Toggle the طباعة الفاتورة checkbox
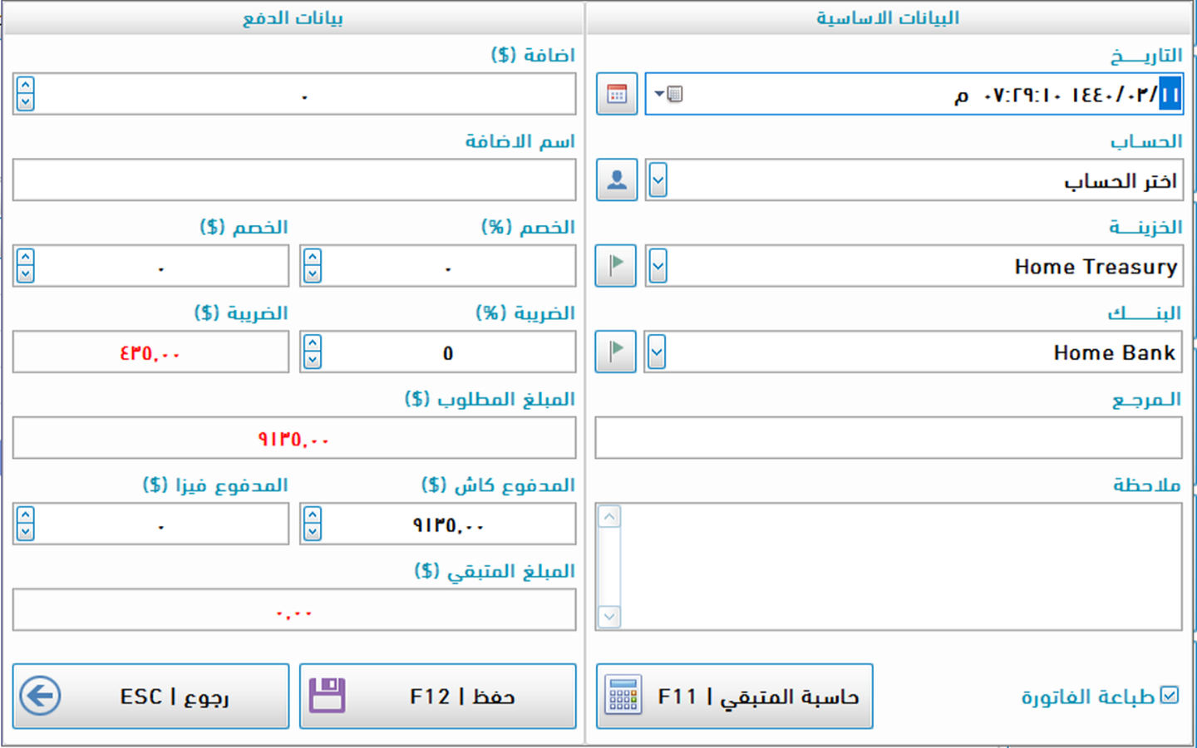The width and height of the screenshot is (1197, 748). pos(1170,695)
